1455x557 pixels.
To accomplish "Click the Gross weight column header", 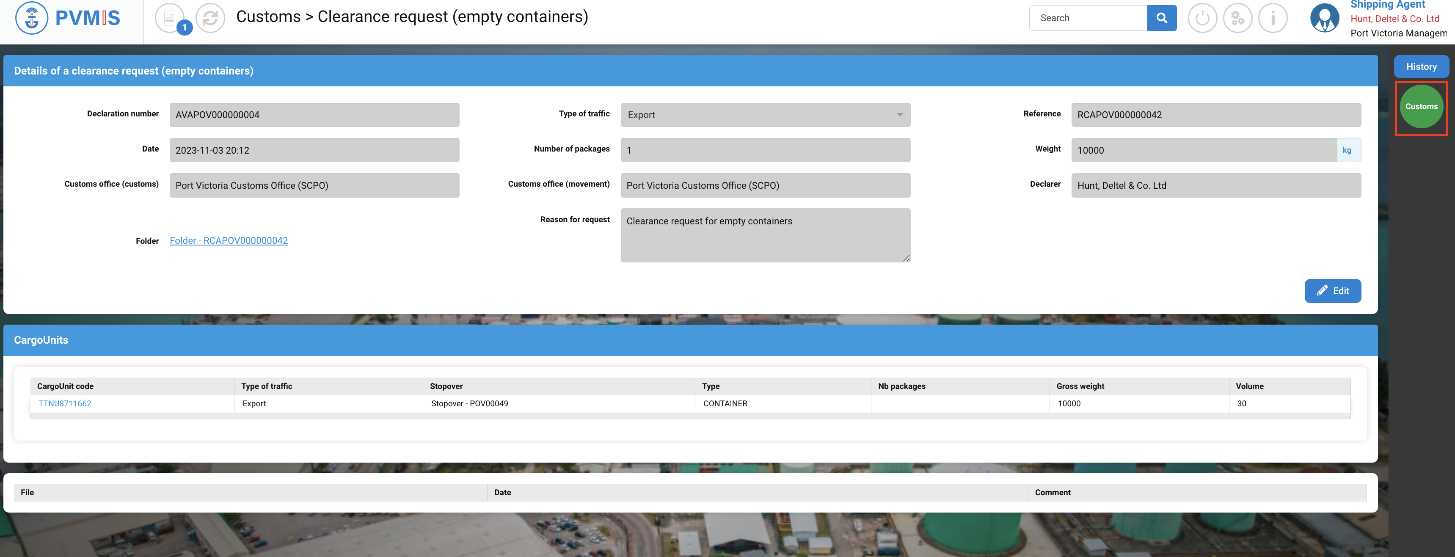I will (1080, 386).
